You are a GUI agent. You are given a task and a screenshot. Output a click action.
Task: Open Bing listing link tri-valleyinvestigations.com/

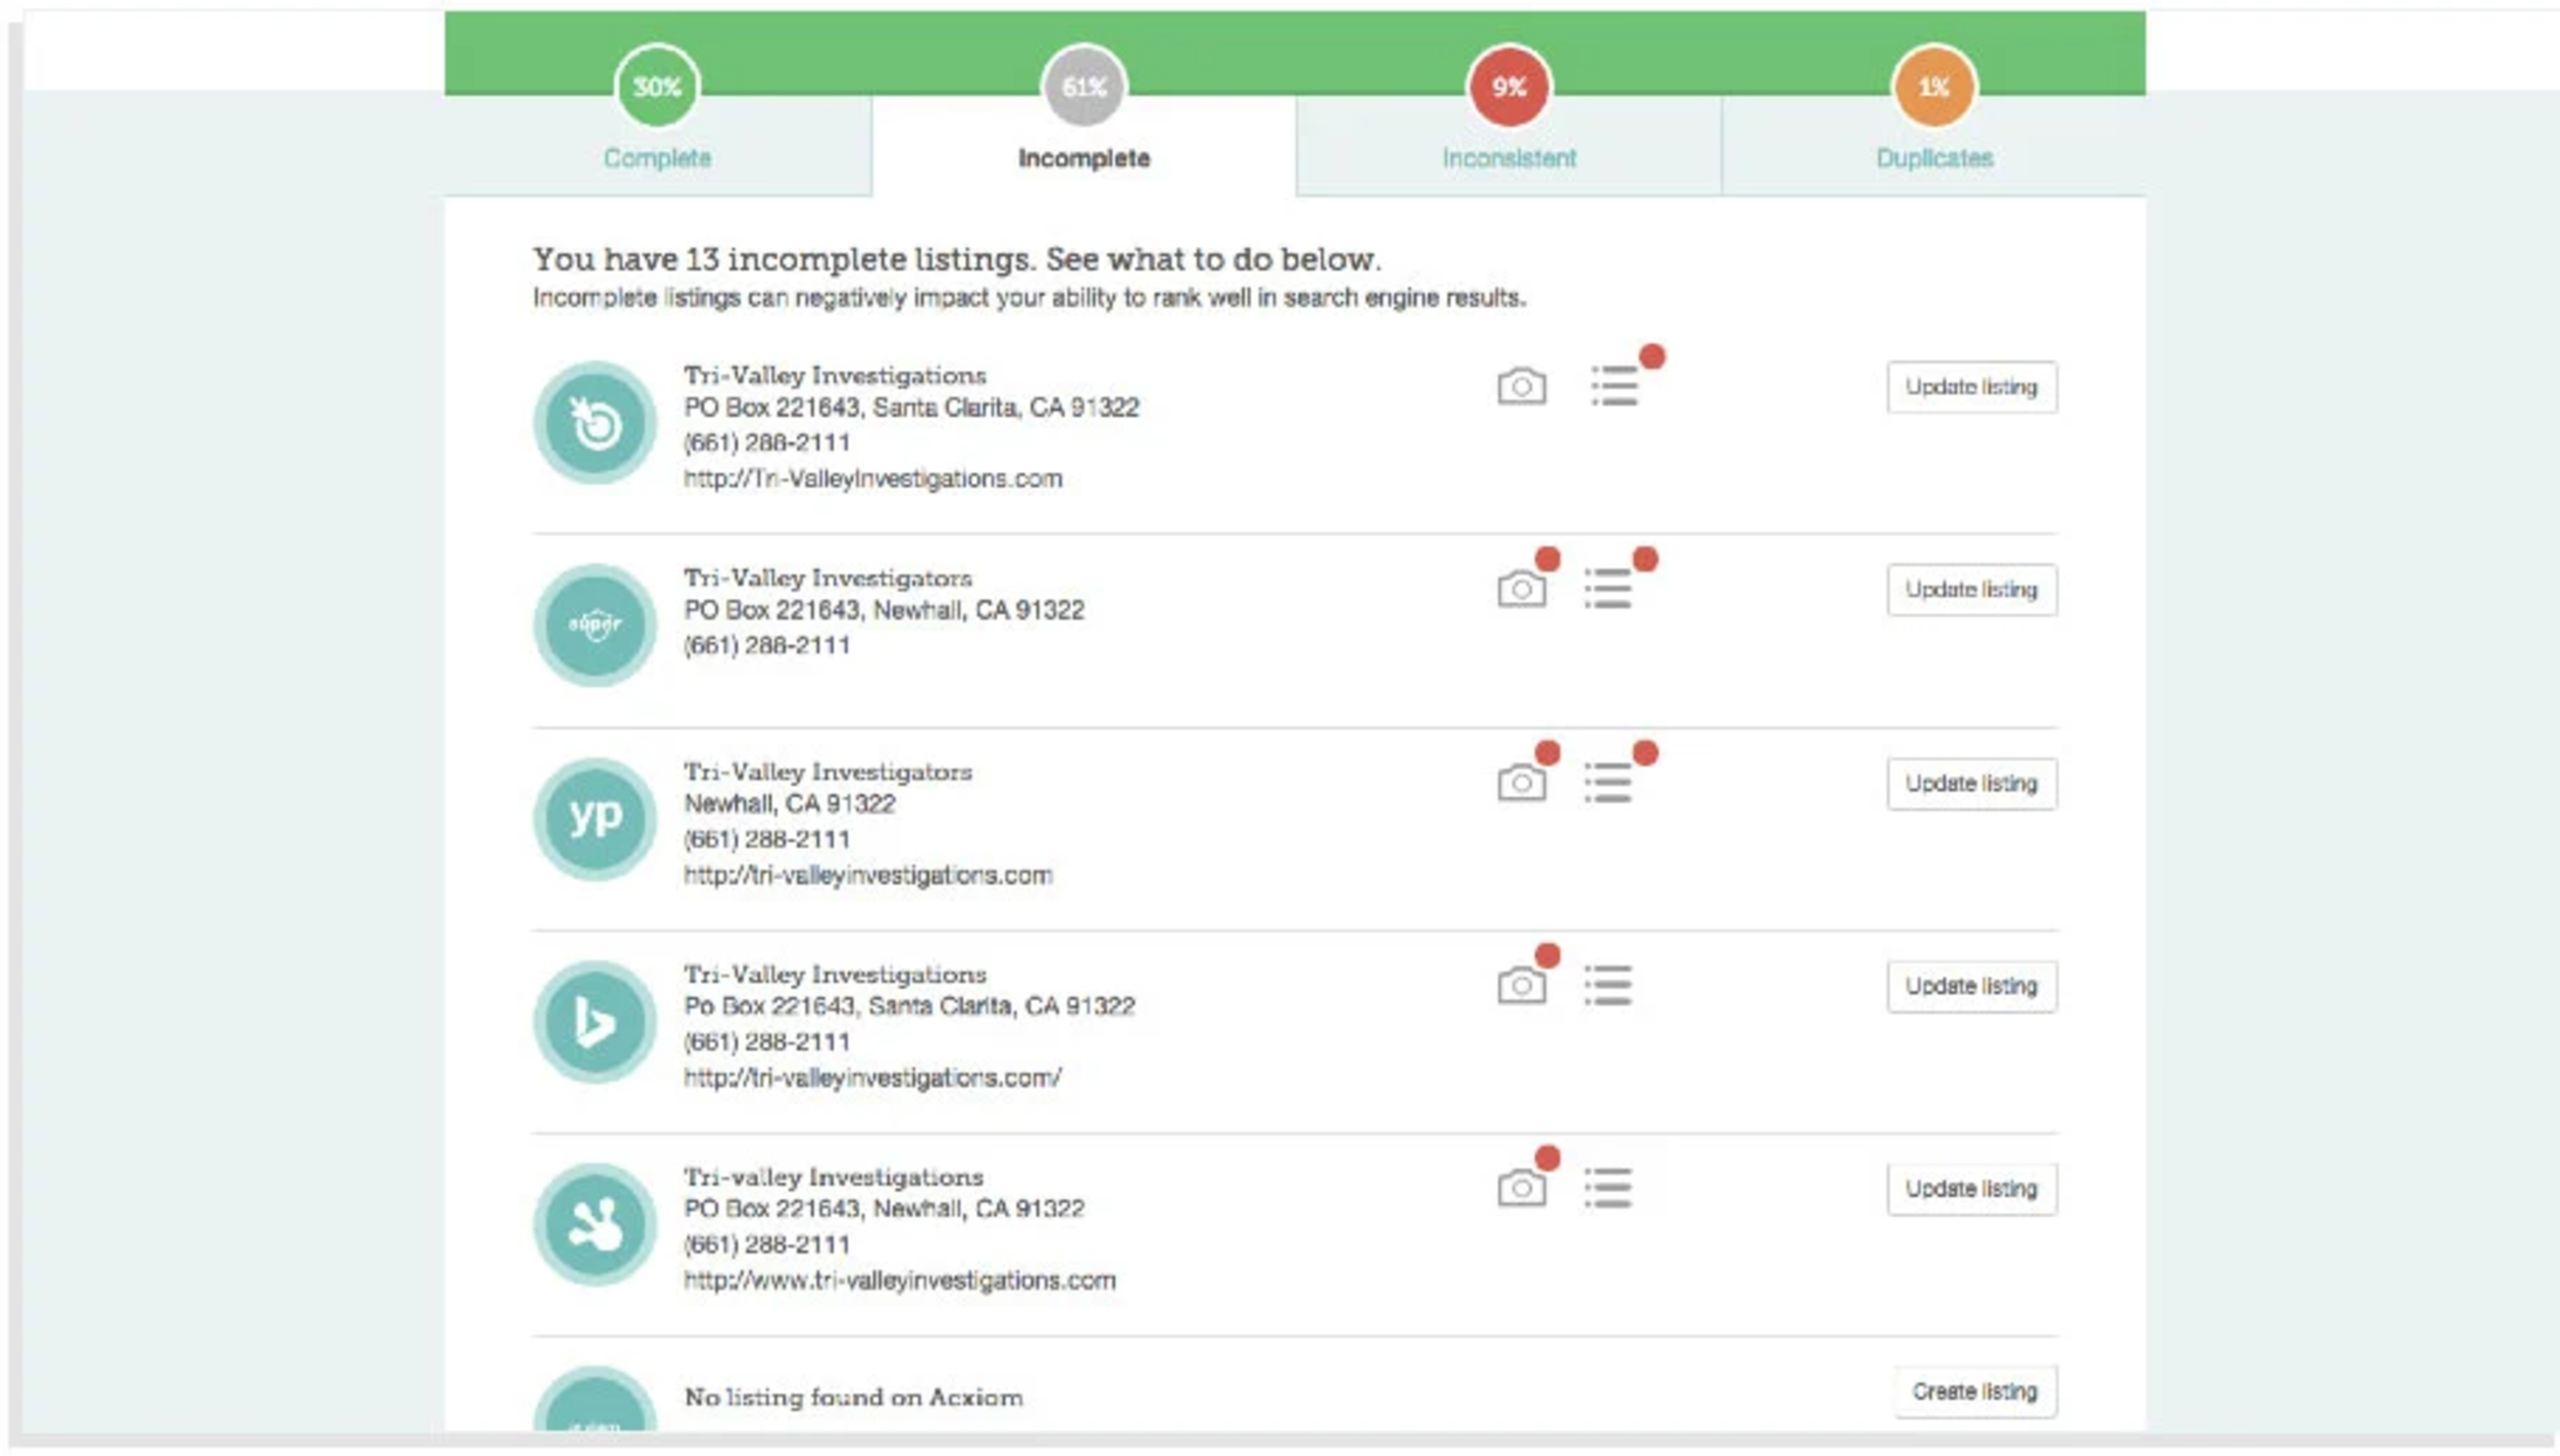pos(873,1078)
